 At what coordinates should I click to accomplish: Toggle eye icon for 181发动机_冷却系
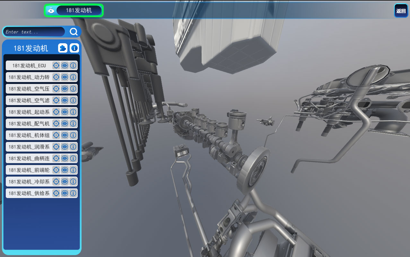[x=65, y=182]
